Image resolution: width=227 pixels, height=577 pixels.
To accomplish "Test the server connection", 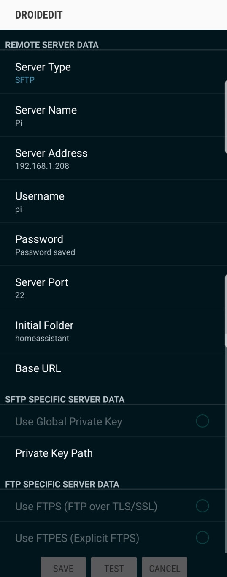I will (x=114, y=568).
